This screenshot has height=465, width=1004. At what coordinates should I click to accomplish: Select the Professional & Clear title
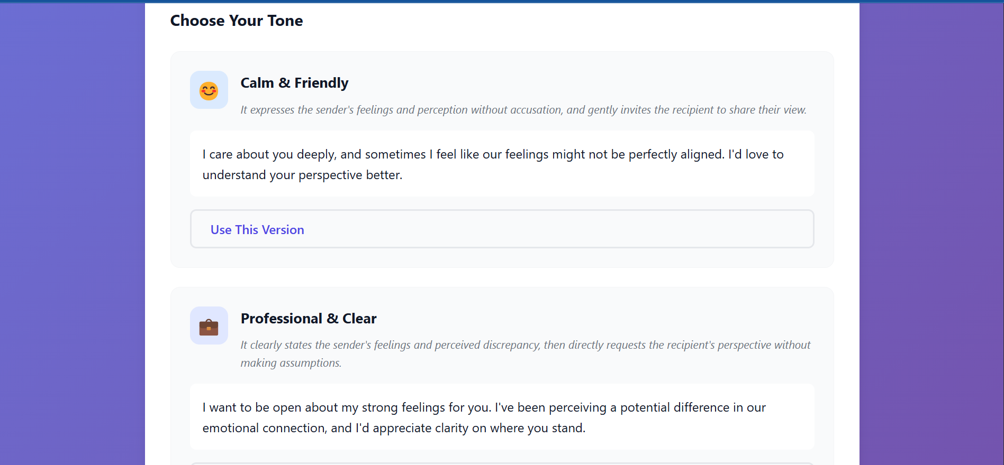pyautogui.click(x=308, y=319)
